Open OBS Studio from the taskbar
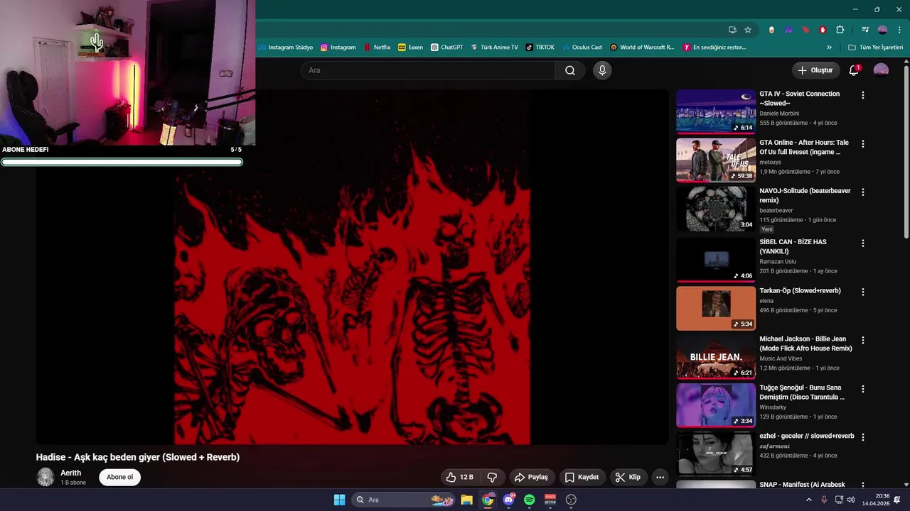This screenshot has width=910, height=511. [x=571, y=500]
